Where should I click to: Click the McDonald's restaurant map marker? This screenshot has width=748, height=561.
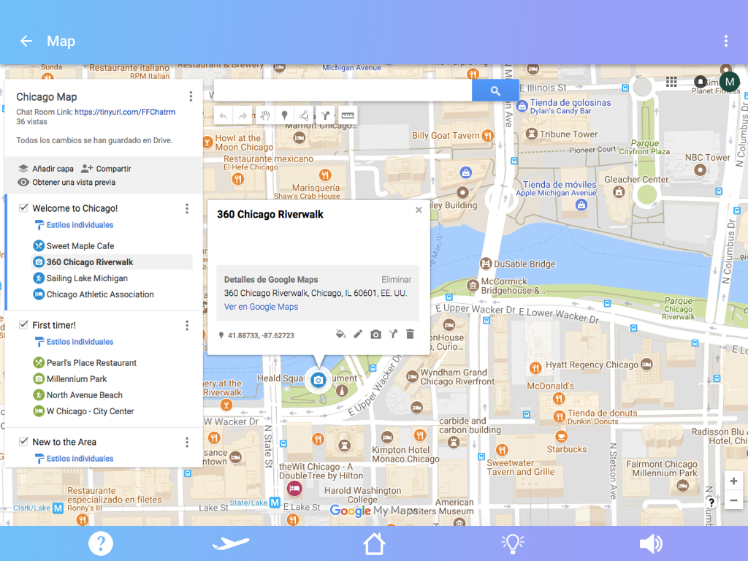click(x=558, y=398)
